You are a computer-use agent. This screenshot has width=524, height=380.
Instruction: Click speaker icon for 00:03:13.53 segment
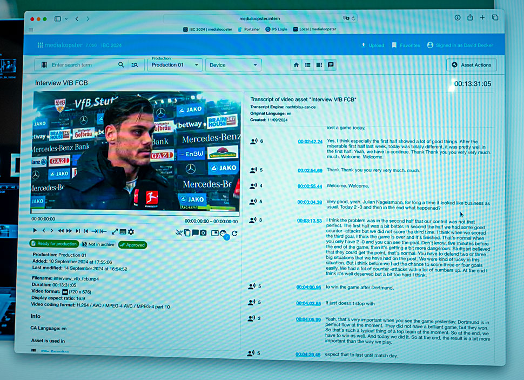(x=253, y=220)
